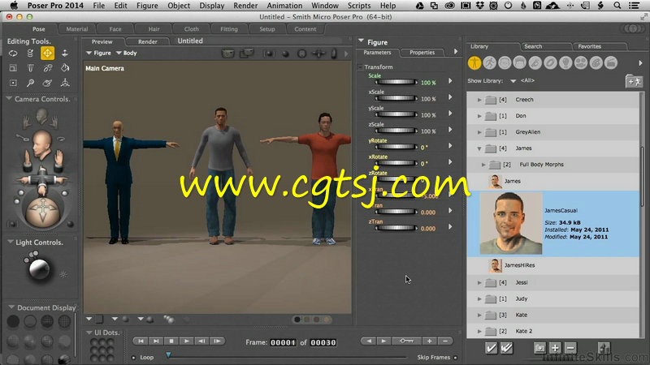Image resolution: width=650 pixels, height=365 pixels.
Task: Adjust the yScale parameter dial
Action: coord(396,114)
